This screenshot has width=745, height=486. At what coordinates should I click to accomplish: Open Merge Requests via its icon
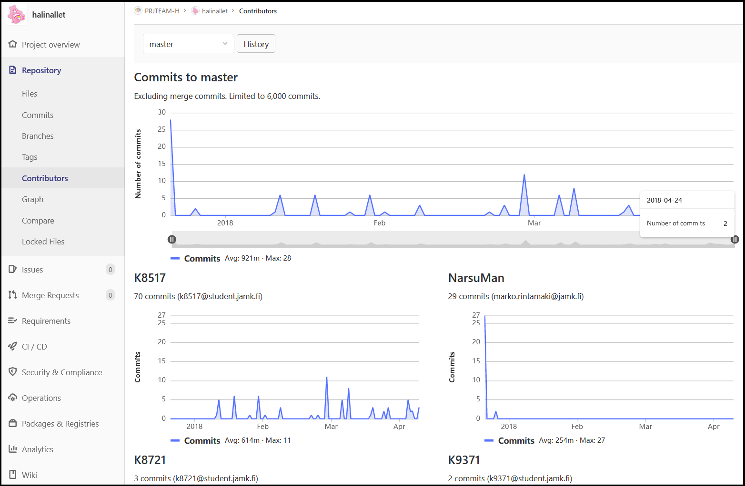point(13,295)
